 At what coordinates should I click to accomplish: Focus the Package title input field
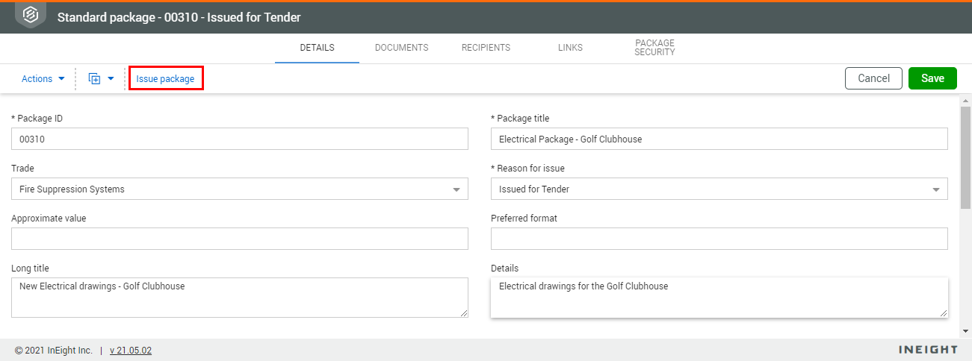click(x=719, y=139)
